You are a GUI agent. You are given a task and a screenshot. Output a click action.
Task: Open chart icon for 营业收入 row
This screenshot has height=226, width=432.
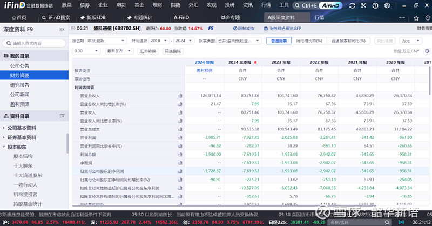tap(180, 112)
